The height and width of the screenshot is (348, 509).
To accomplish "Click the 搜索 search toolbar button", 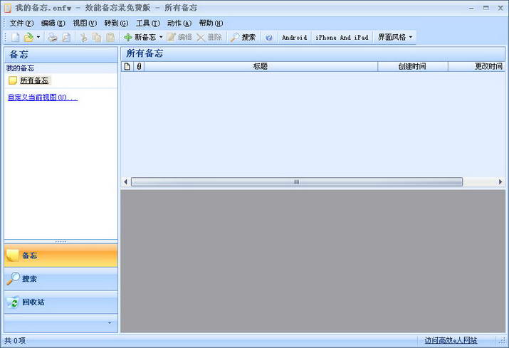I will (243, 37).
